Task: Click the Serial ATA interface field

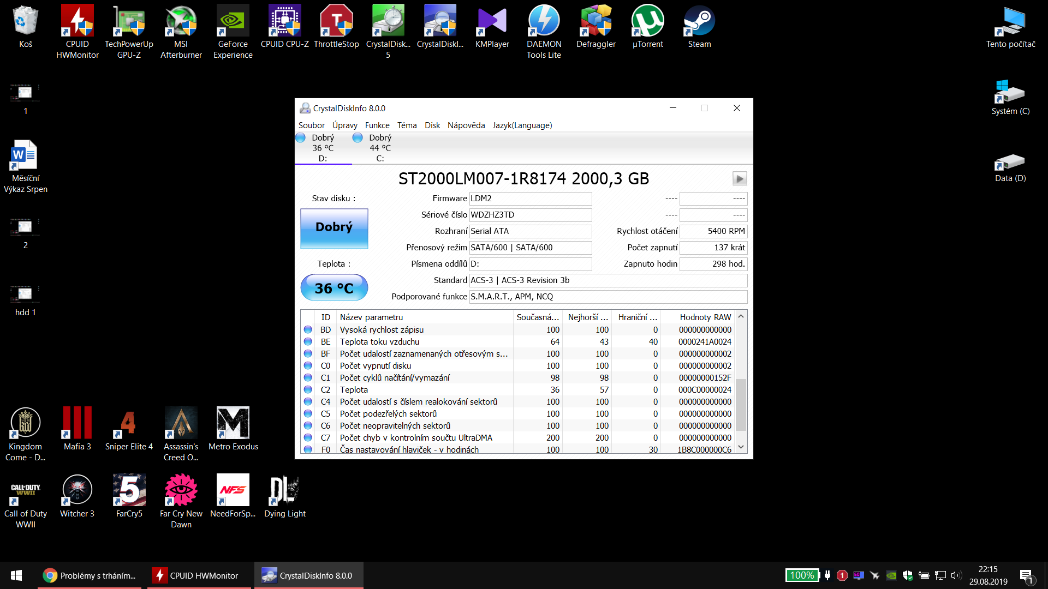Action: pos(530,231)
